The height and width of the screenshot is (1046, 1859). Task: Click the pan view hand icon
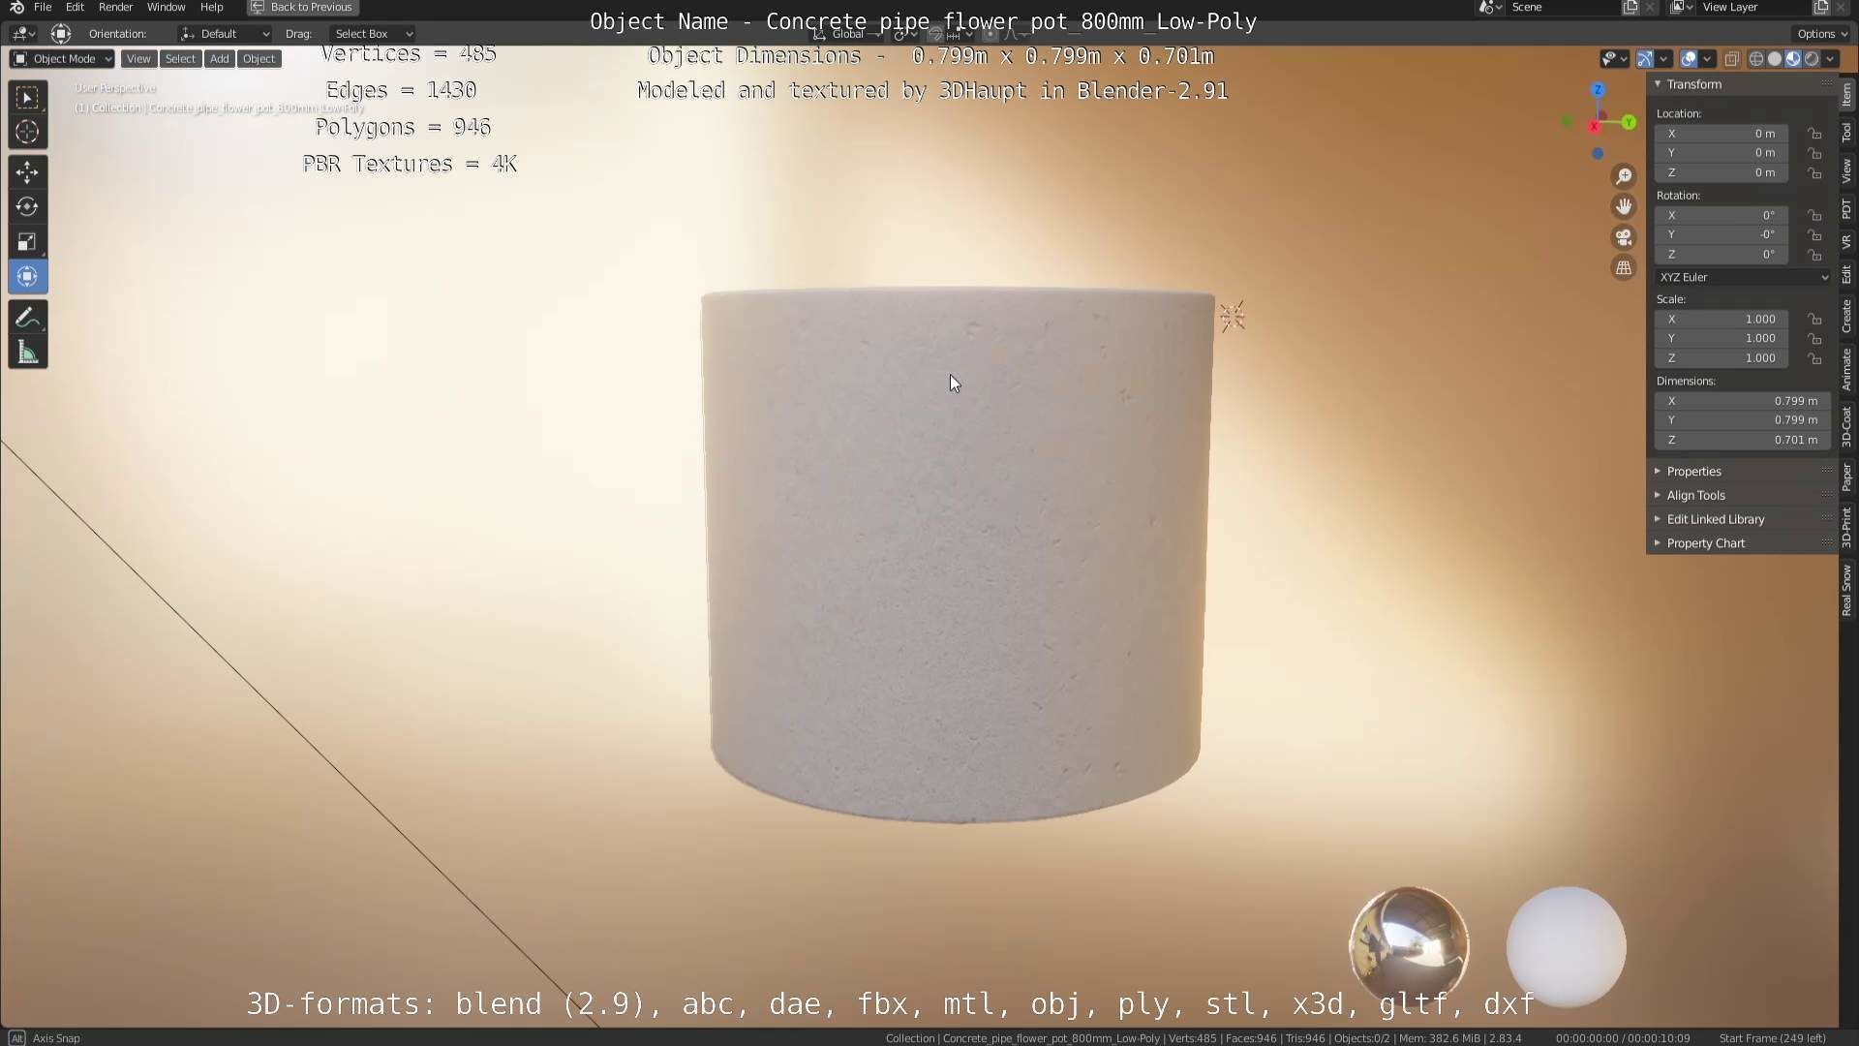(1624, 206)
